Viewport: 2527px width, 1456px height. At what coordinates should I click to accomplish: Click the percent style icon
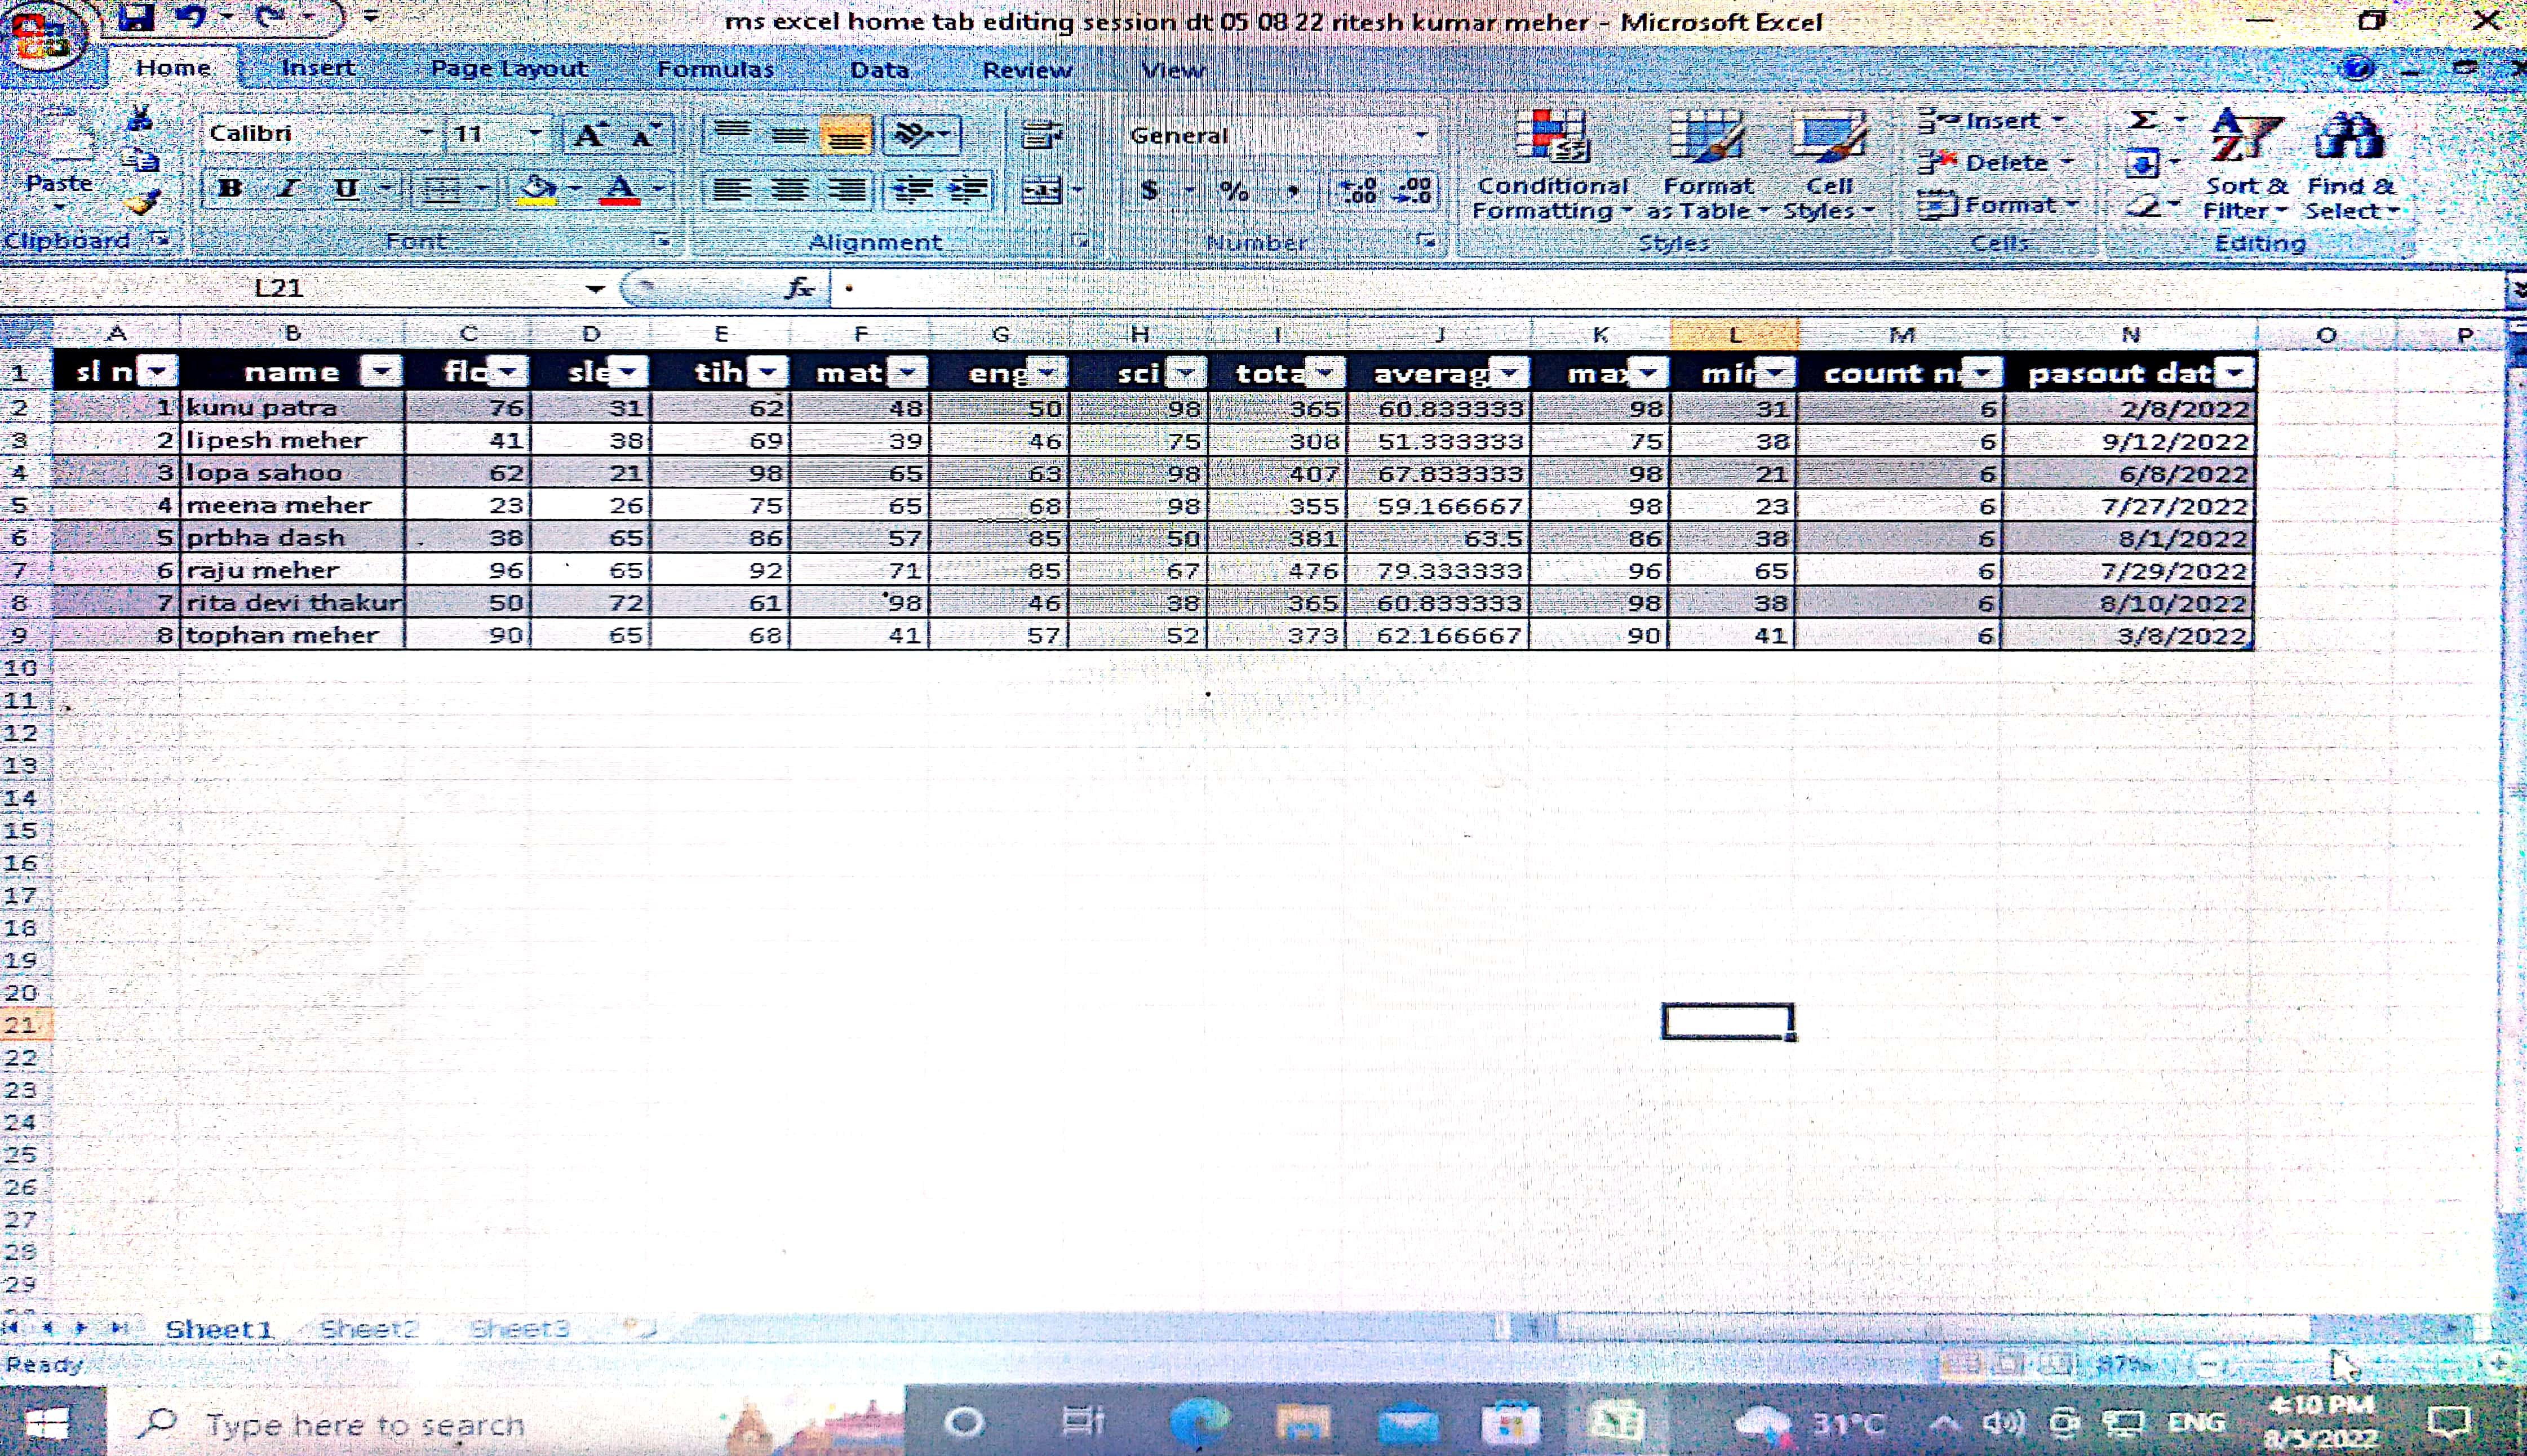point(1234,190)
